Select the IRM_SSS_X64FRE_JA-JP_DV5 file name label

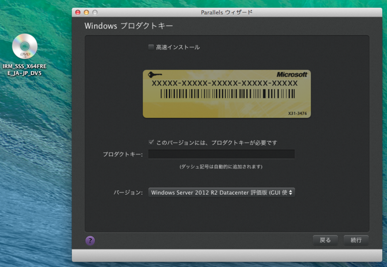pyautogui.click(x=25, y=70)
